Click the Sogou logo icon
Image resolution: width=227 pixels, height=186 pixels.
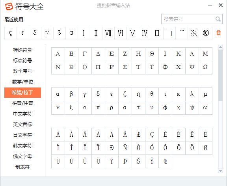pyautogui.click(x=9, y=7)
